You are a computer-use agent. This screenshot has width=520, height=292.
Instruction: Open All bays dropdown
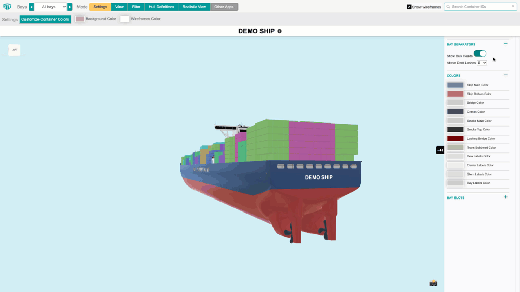[x=51, y=7]
